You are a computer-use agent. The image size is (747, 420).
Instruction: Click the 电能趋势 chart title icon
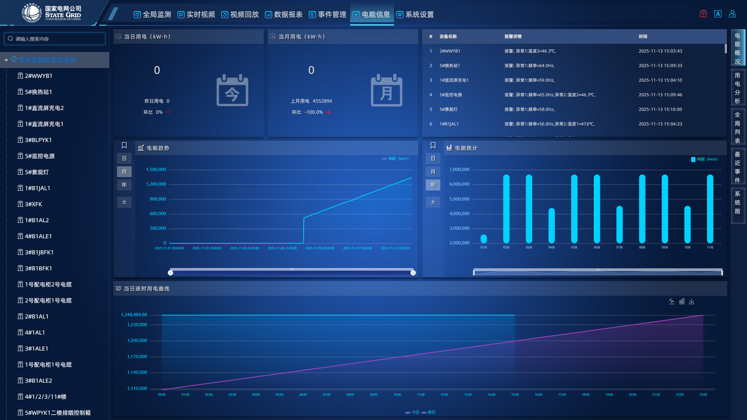(141, 148)
